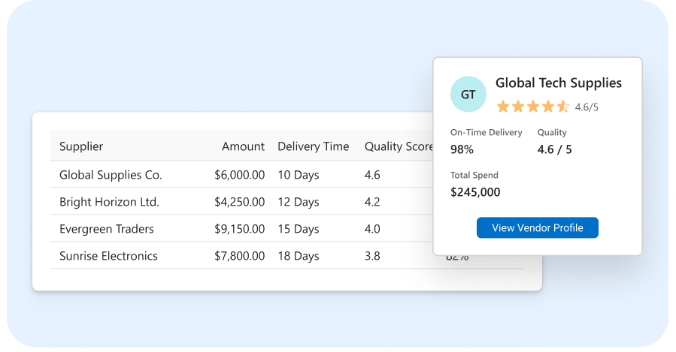The image size is (676, 352).
Task: Click the 4.6/5 rating text beside stars
Action: [x=587, y=107]
